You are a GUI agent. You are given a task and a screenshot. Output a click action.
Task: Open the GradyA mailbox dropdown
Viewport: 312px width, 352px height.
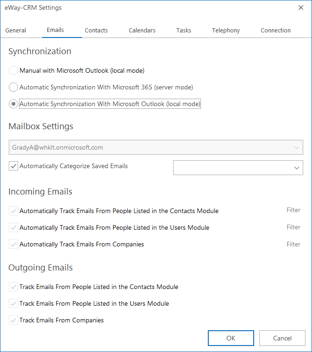pyautogui.click(x=156, y=147)
